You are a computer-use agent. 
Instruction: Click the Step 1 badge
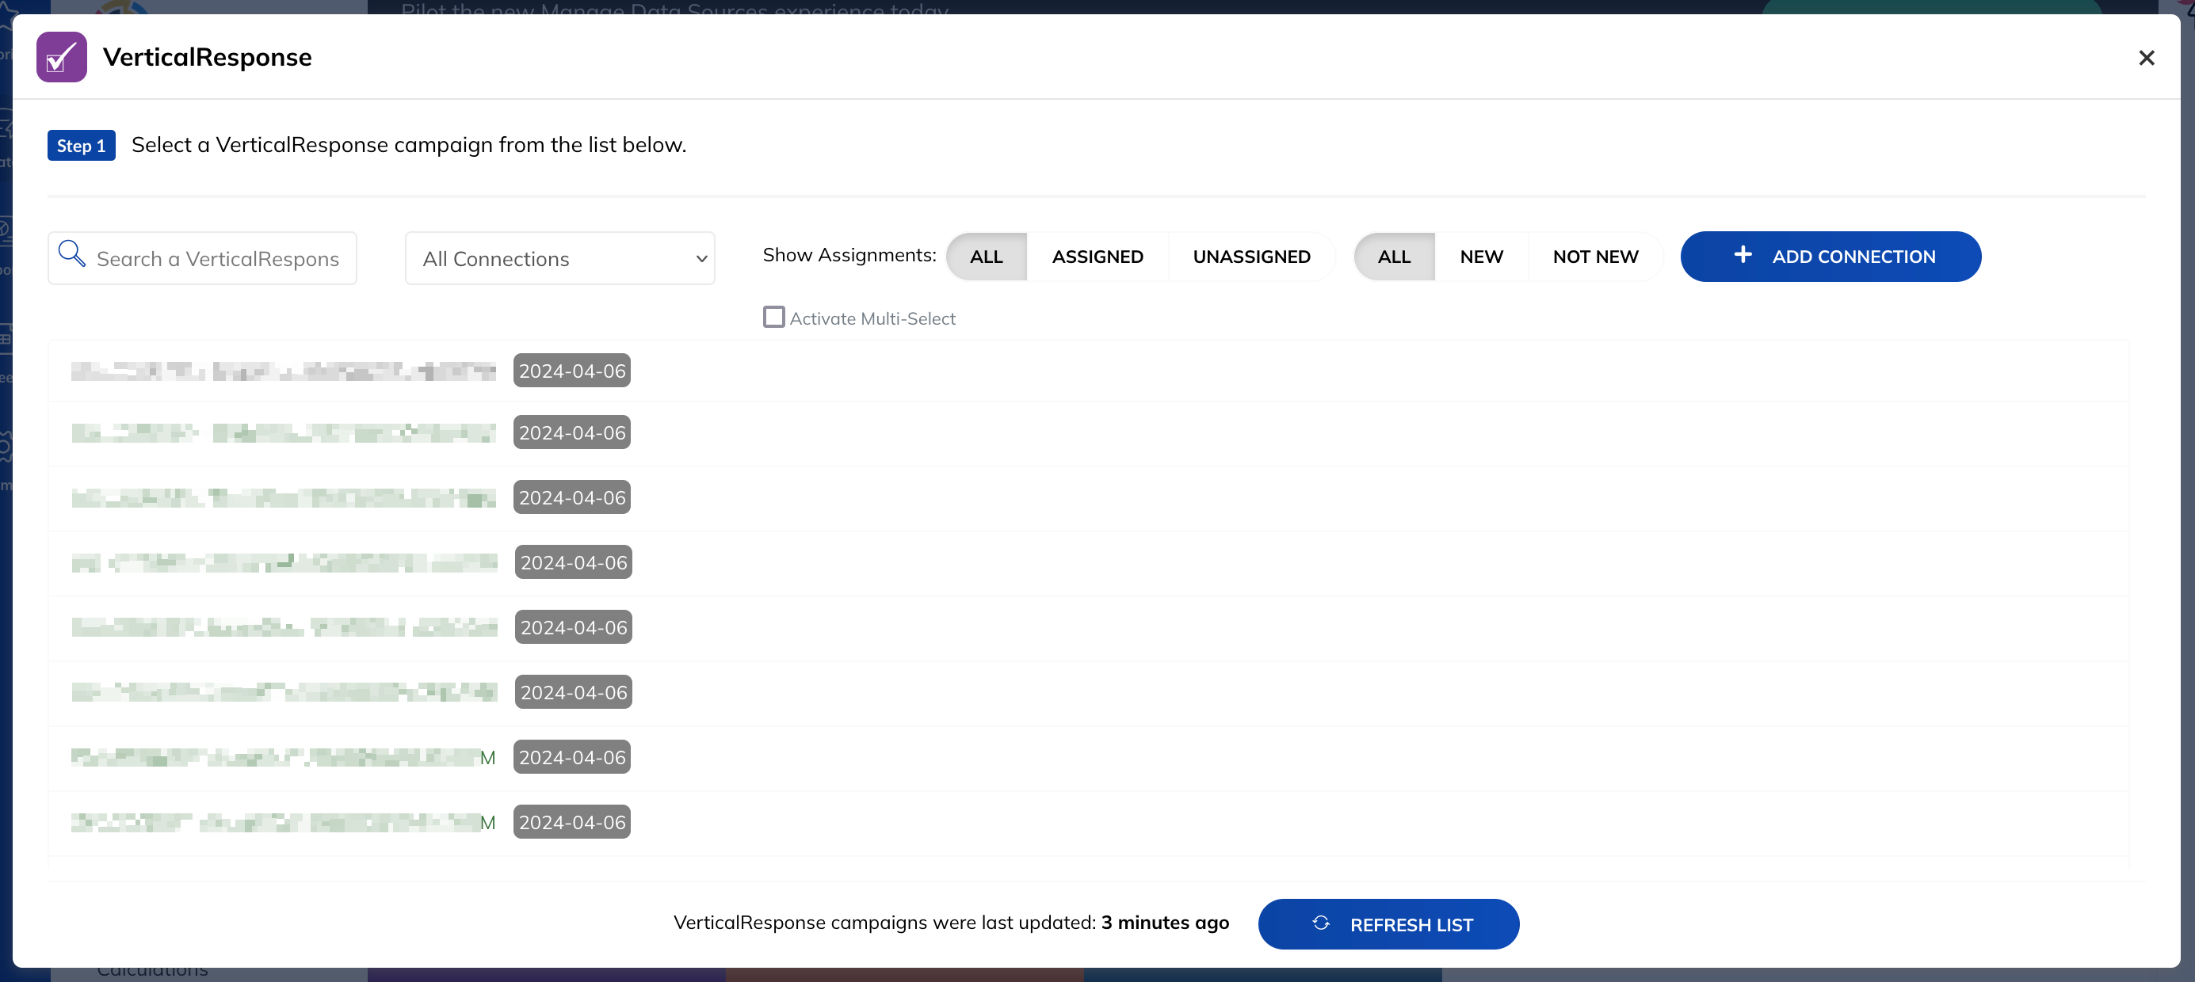81,146
